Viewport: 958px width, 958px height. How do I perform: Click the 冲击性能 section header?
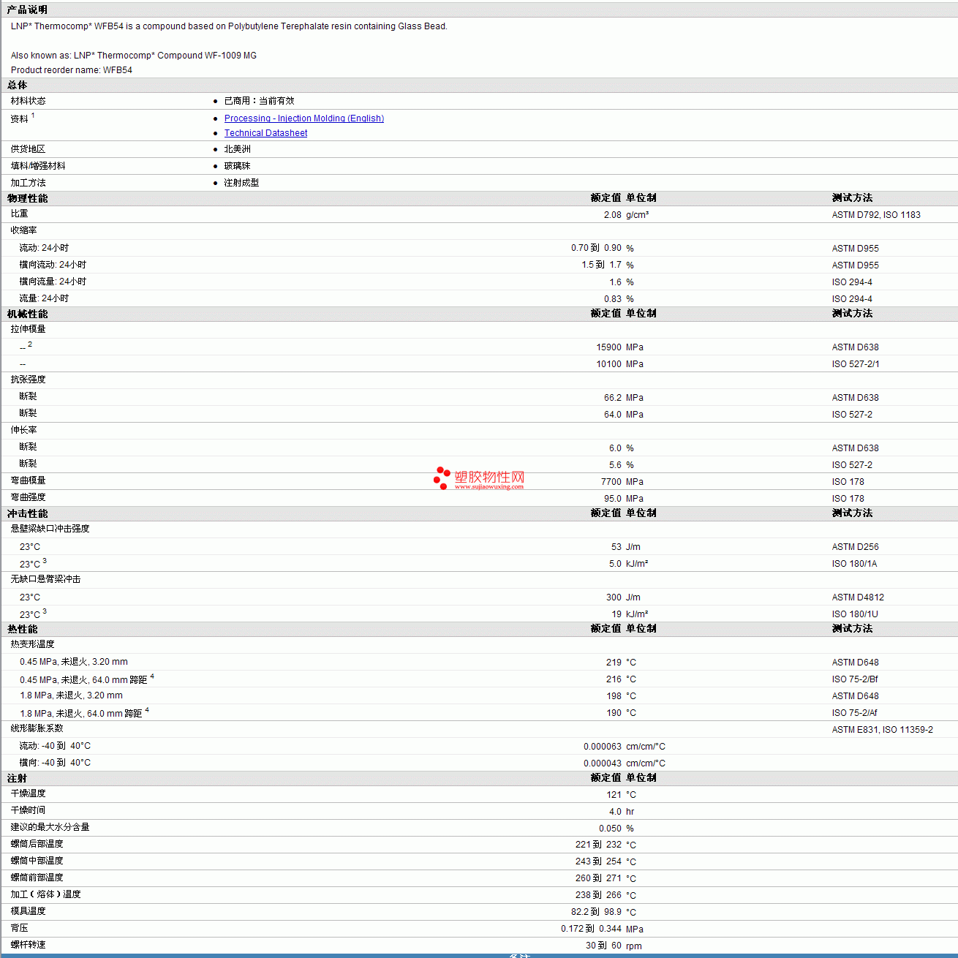27,513
